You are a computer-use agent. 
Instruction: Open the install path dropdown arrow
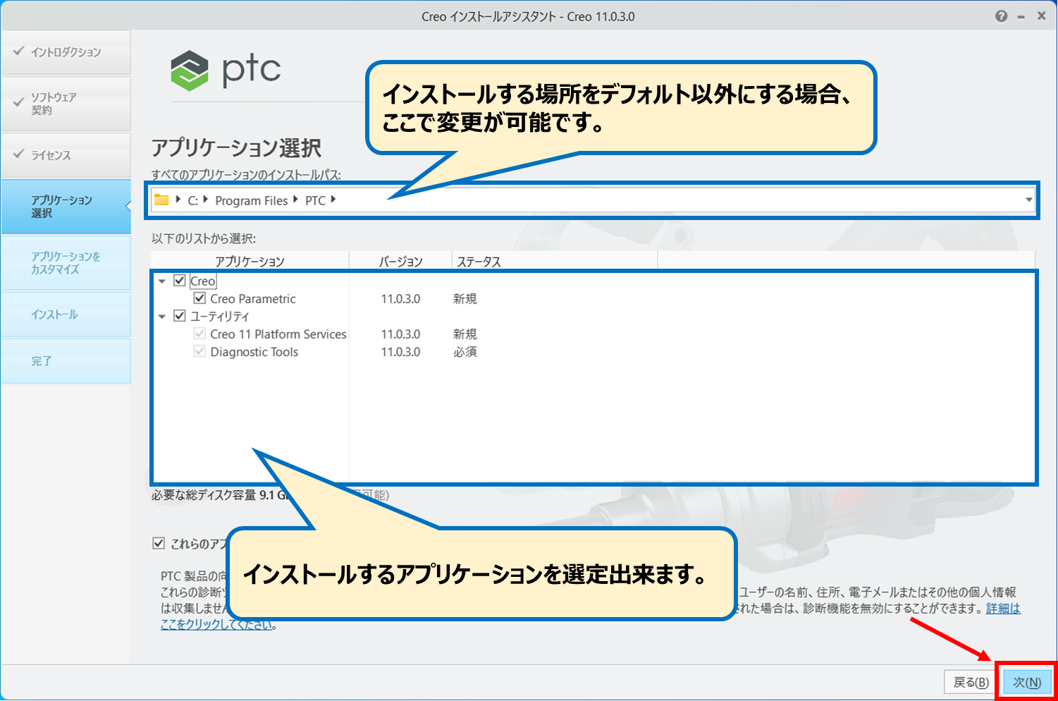[1028, 200]
